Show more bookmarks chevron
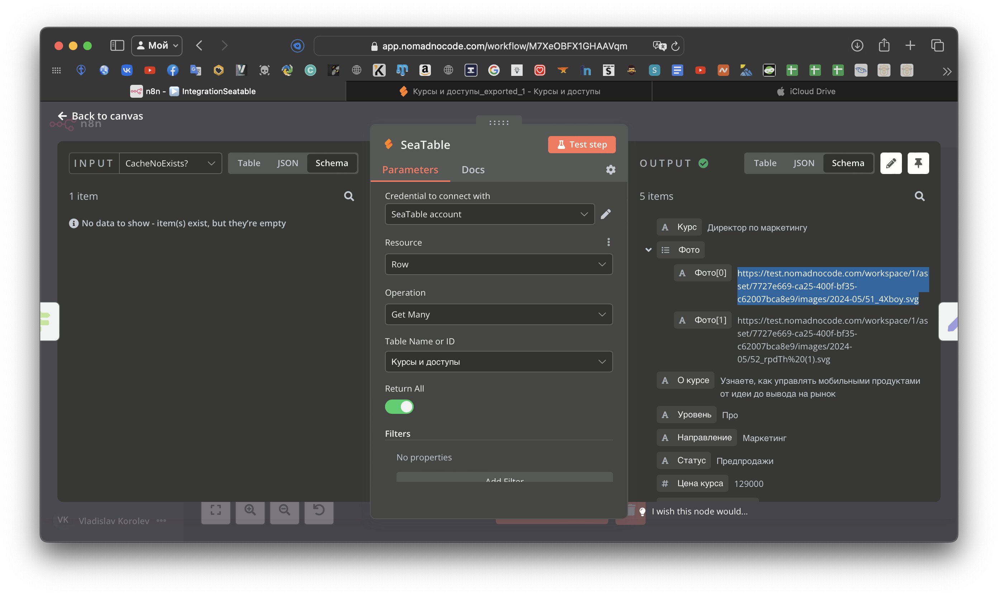 click(x=947, y=71)
